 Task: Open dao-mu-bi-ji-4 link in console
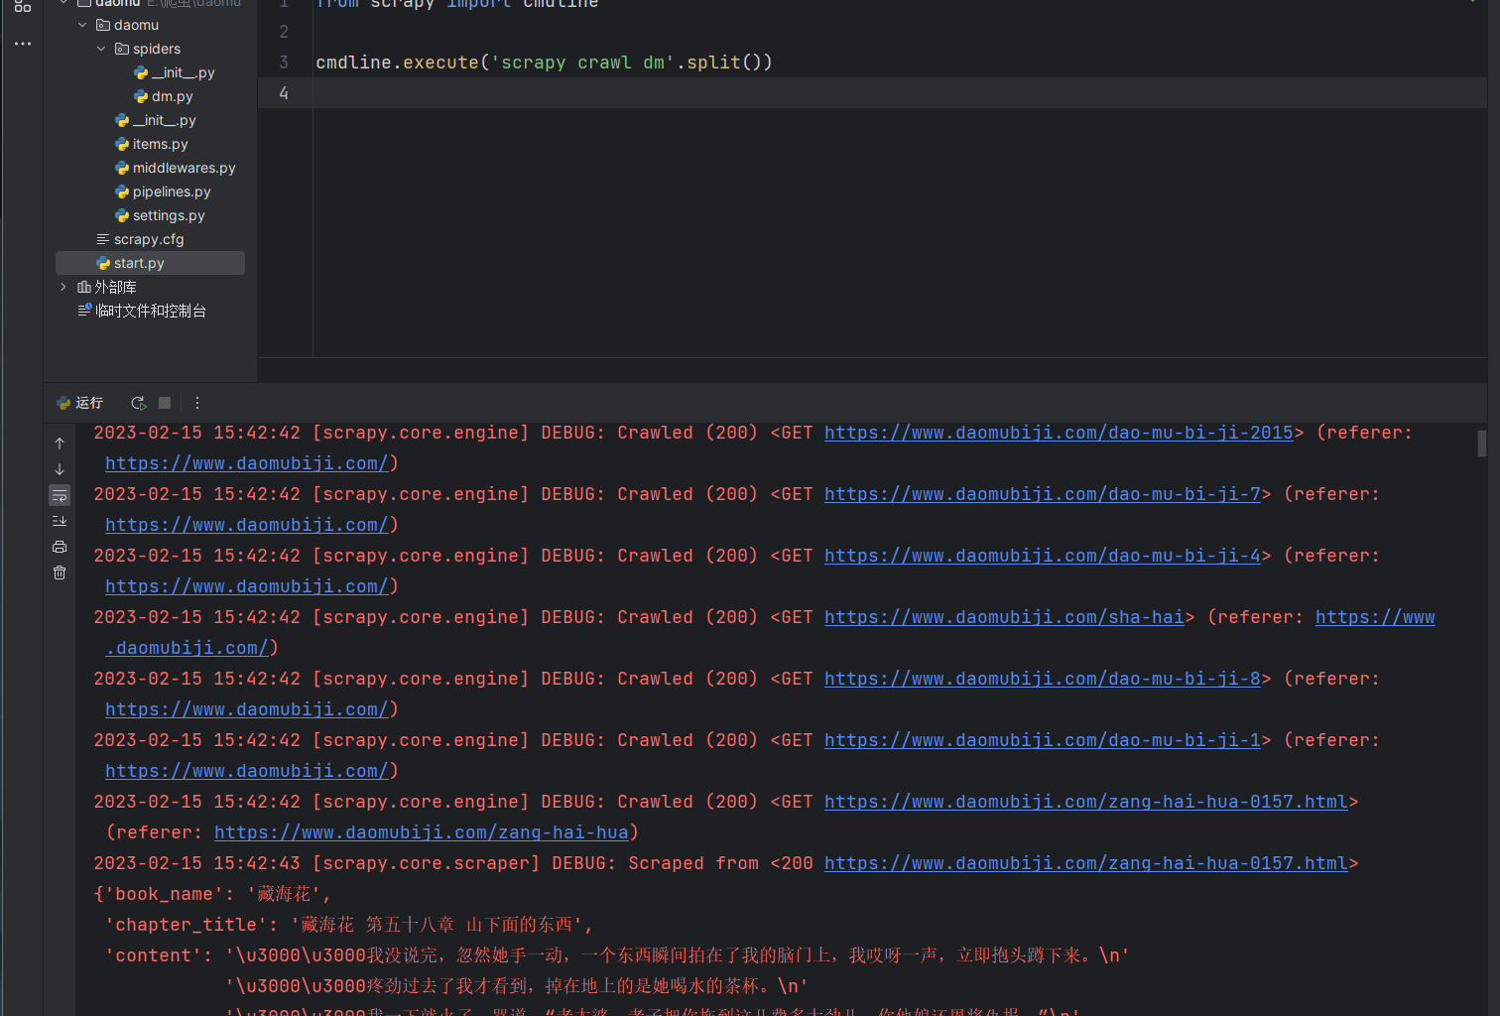pyautogui.click(x=1043, y=556)
